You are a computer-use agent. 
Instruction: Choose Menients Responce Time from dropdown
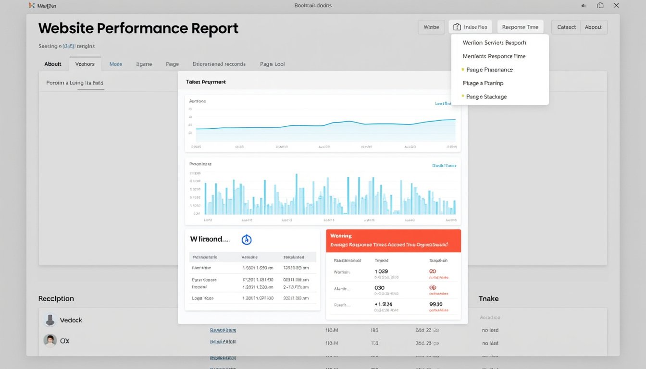(494, 56)
